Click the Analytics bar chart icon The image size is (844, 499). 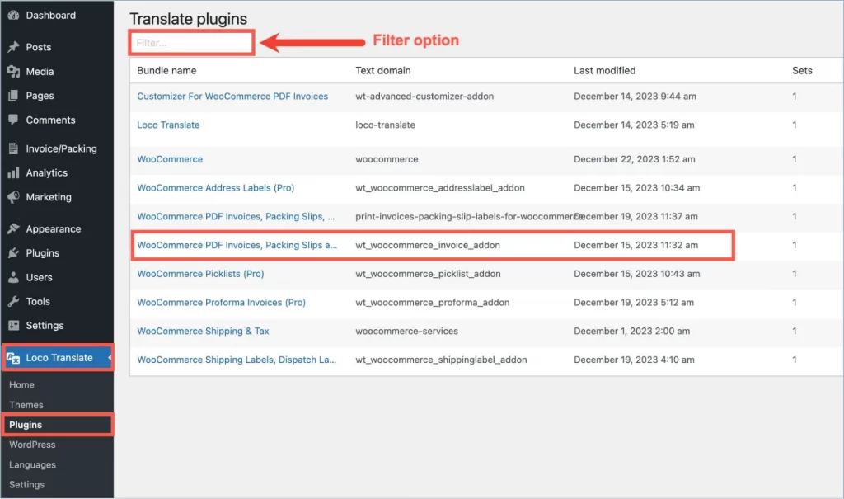13,173
